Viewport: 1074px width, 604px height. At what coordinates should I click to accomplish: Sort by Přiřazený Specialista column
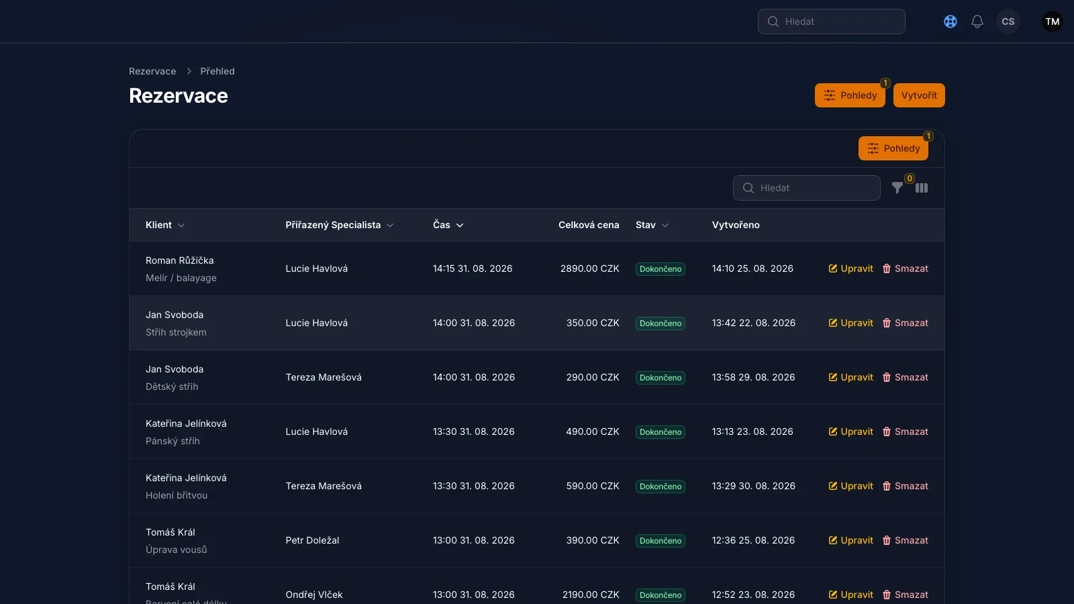[x=340, y=225]
